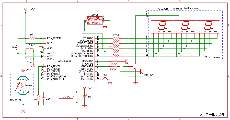Select the 0.1u capacitor beside the 10k resistor
230x120 pixels.
click(43, 99)
